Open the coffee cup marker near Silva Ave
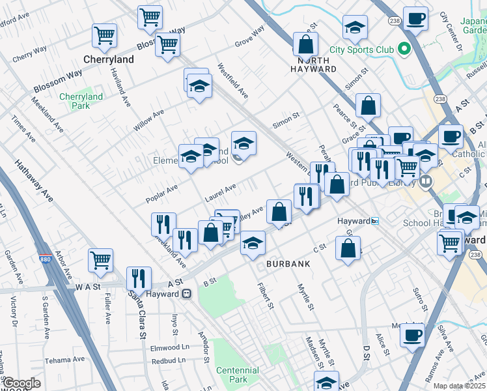 (x=413, y=336)
